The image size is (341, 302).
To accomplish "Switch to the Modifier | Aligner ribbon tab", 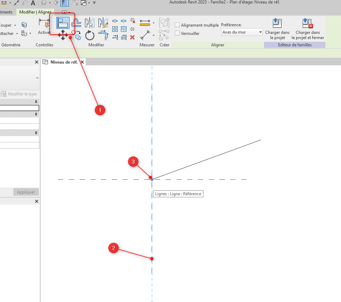I will pyautogui.click(x=35, y=12).
